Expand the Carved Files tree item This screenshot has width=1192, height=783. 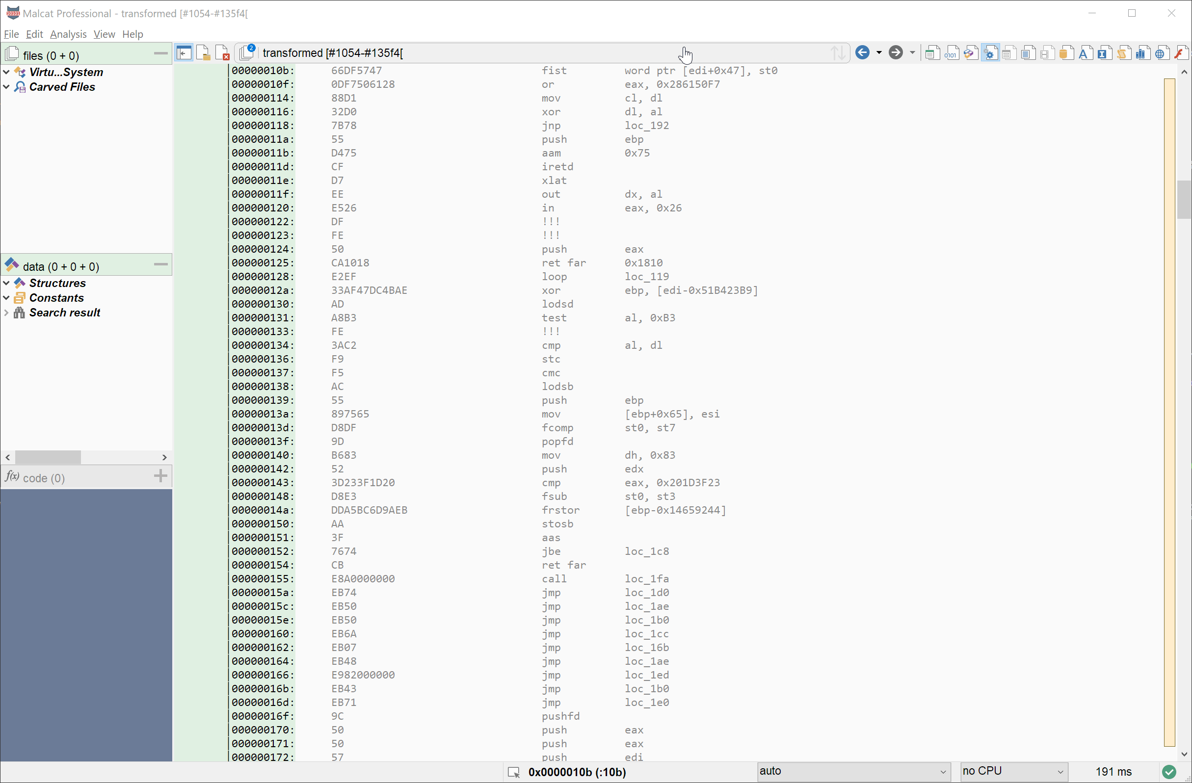point(7,86)
